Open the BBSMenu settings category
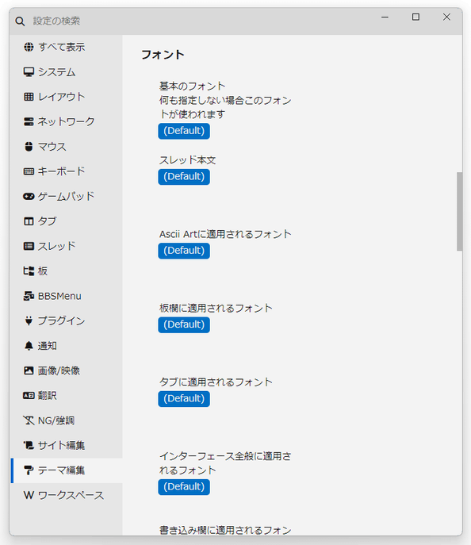Image resolution: width=471 pixels, height=545 pixels. 67,296
